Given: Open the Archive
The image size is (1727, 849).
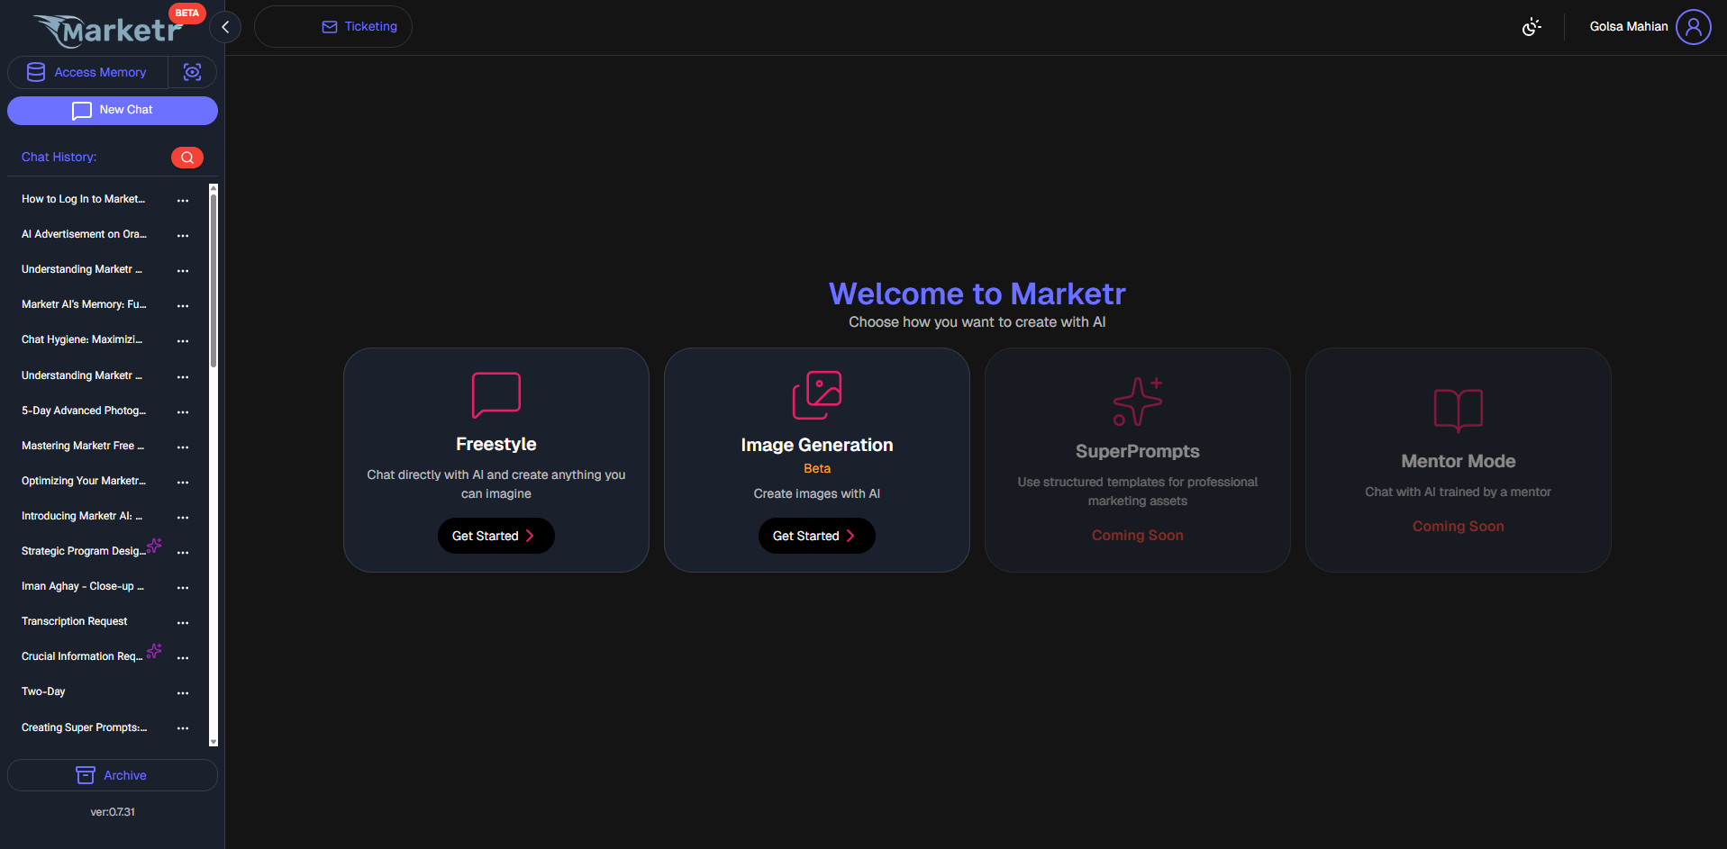Looking at the screenshot, I should pos(113,775).
